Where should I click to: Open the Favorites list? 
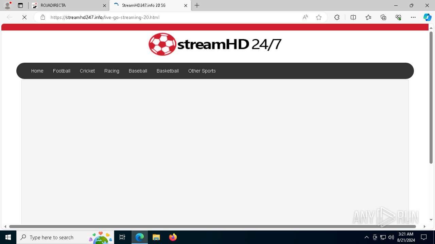[x=368, y=17]
